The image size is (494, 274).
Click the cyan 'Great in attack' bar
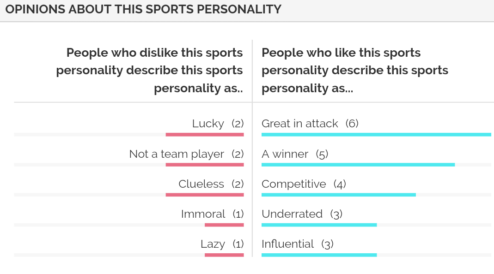click(376, 135)
